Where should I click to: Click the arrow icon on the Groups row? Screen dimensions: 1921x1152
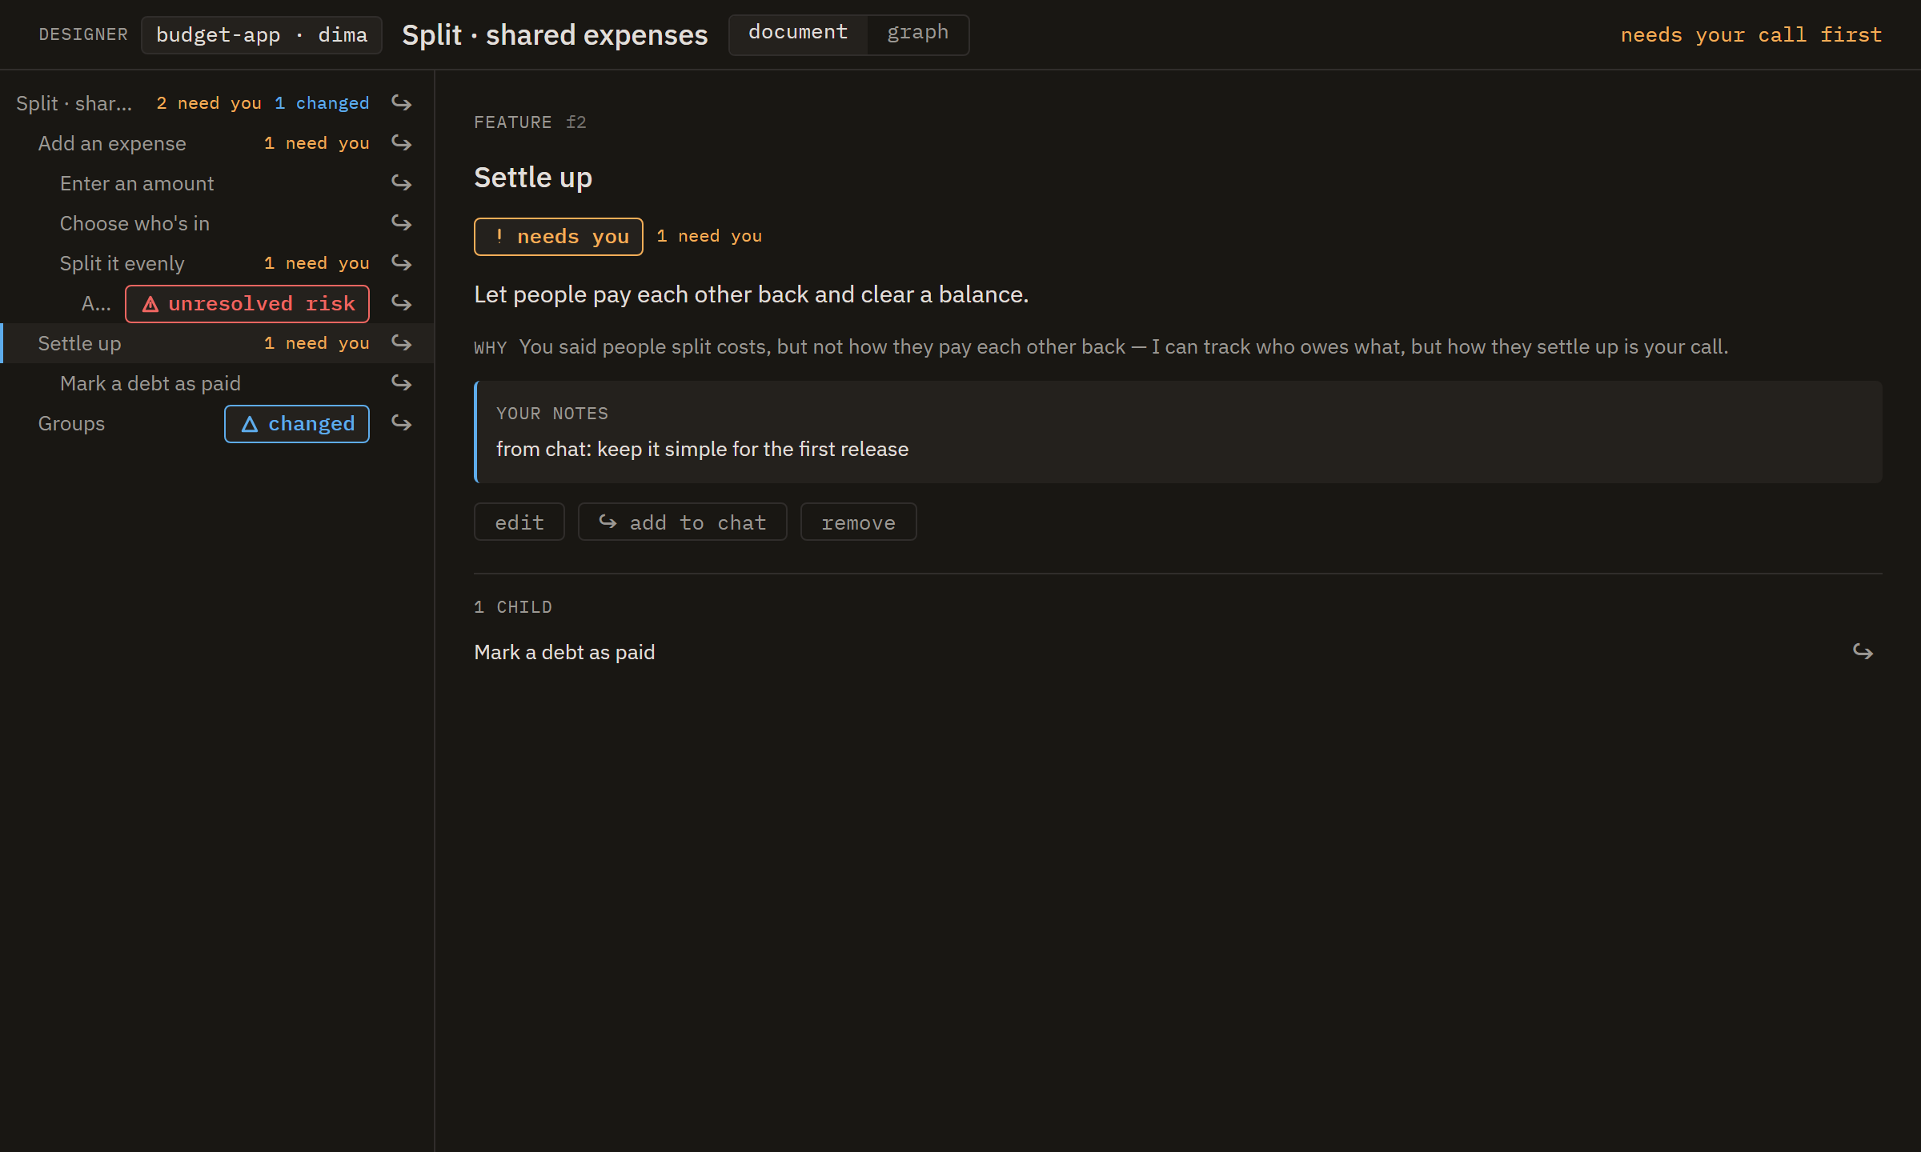pos(401,423)
